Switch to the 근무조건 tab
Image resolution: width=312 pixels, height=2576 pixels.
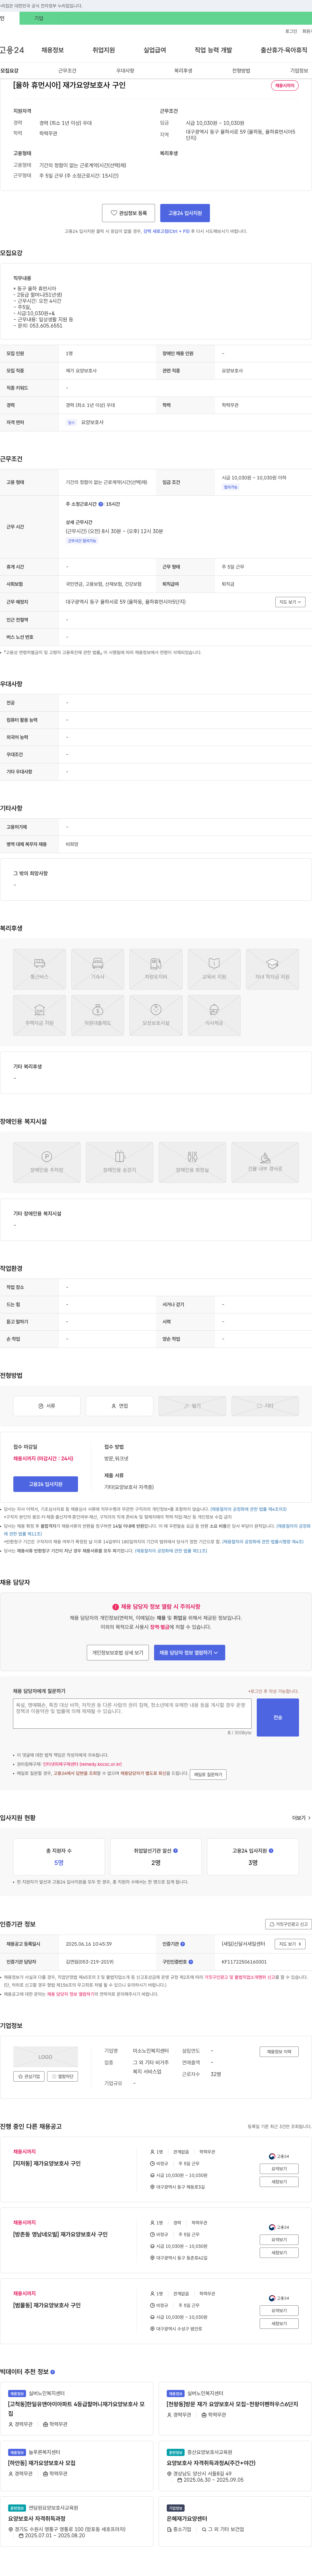click(67, 71)
